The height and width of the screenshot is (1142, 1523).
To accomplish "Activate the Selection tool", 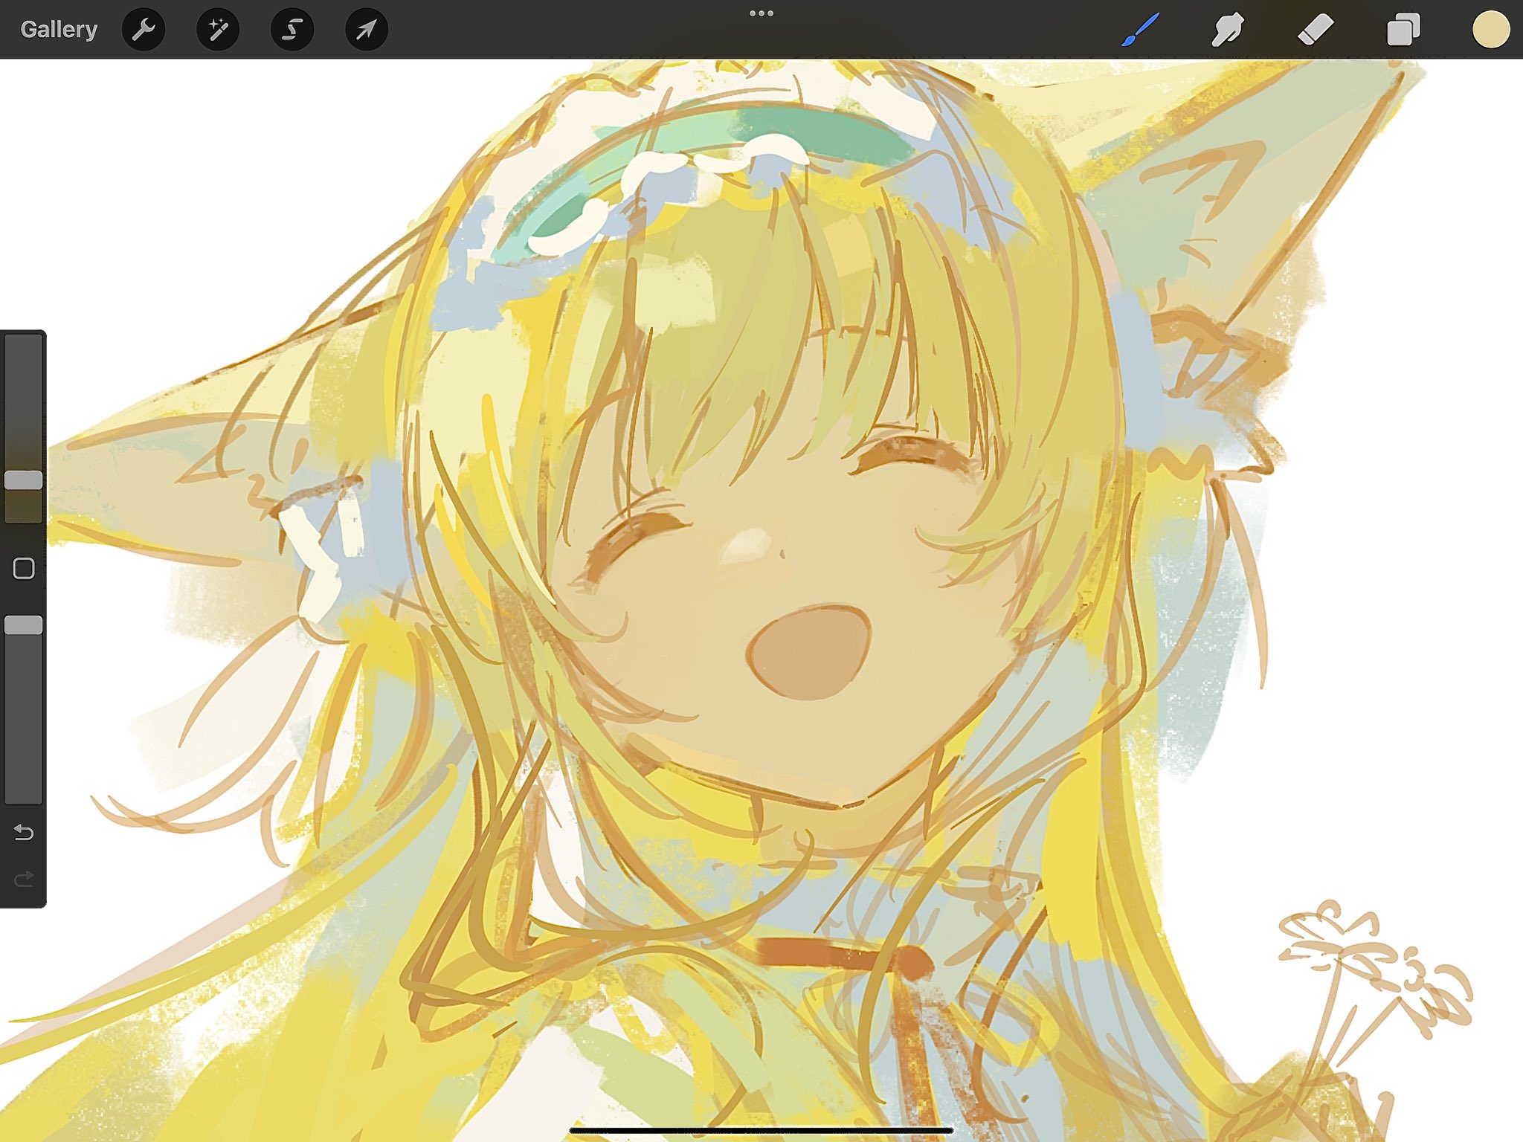I will tap(292, 30).
